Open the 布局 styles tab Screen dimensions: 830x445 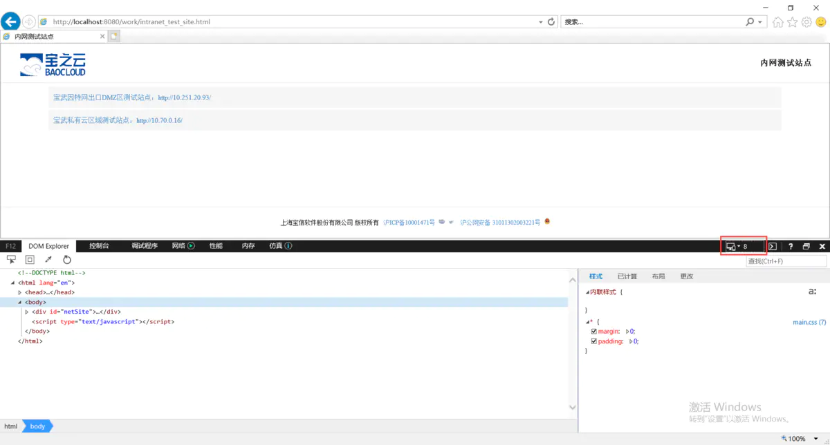pyautogui.click(x=658, y=276)
